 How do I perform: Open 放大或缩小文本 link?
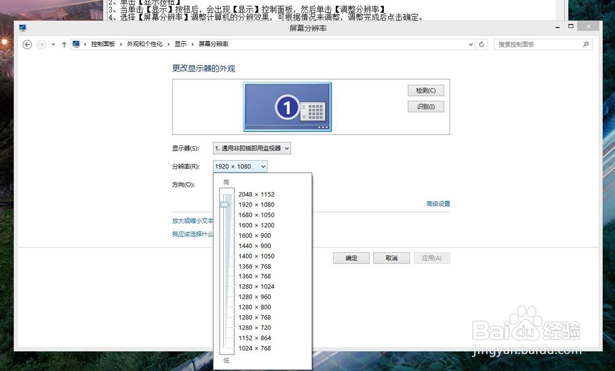point(192,221)
